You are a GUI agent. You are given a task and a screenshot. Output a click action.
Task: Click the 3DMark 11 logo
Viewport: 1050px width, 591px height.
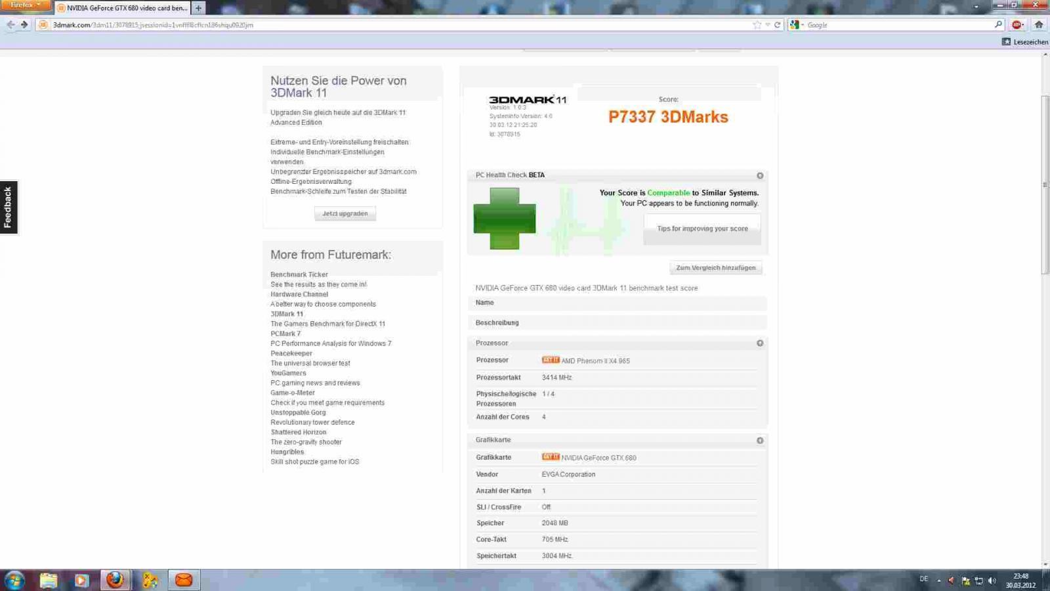pyautogui.click(x=528, y=100)
